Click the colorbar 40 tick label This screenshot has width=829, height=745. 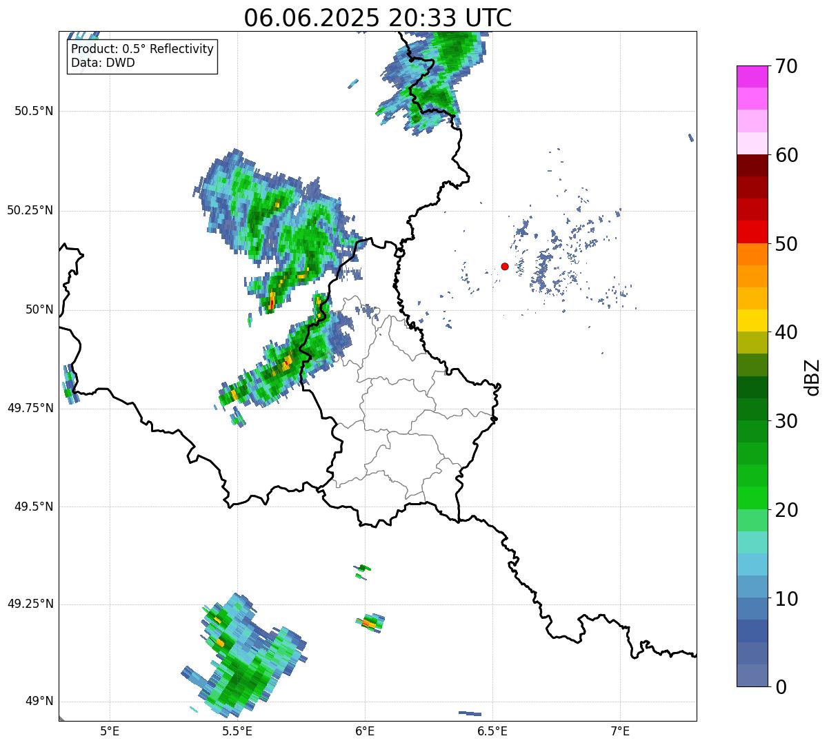click(x=786, y=332)
